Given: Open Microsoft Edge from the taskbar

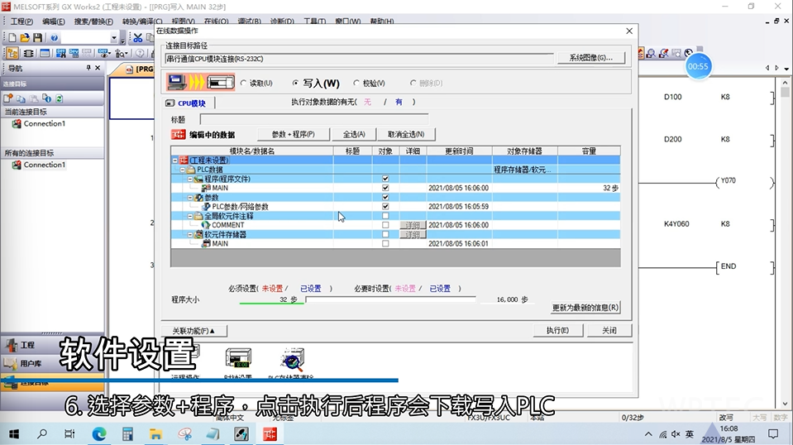Looking at the screenshot, I should click(98, 434).
